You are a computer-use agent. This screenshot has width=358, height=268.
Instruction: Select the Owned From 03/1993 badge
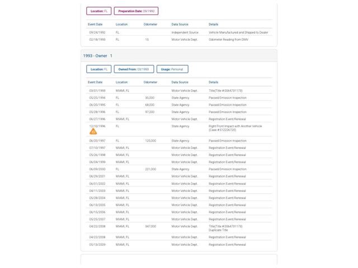coord(134,69)
